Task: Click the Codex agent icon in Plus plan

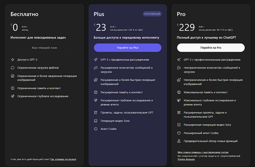Action: click(95, 129)
